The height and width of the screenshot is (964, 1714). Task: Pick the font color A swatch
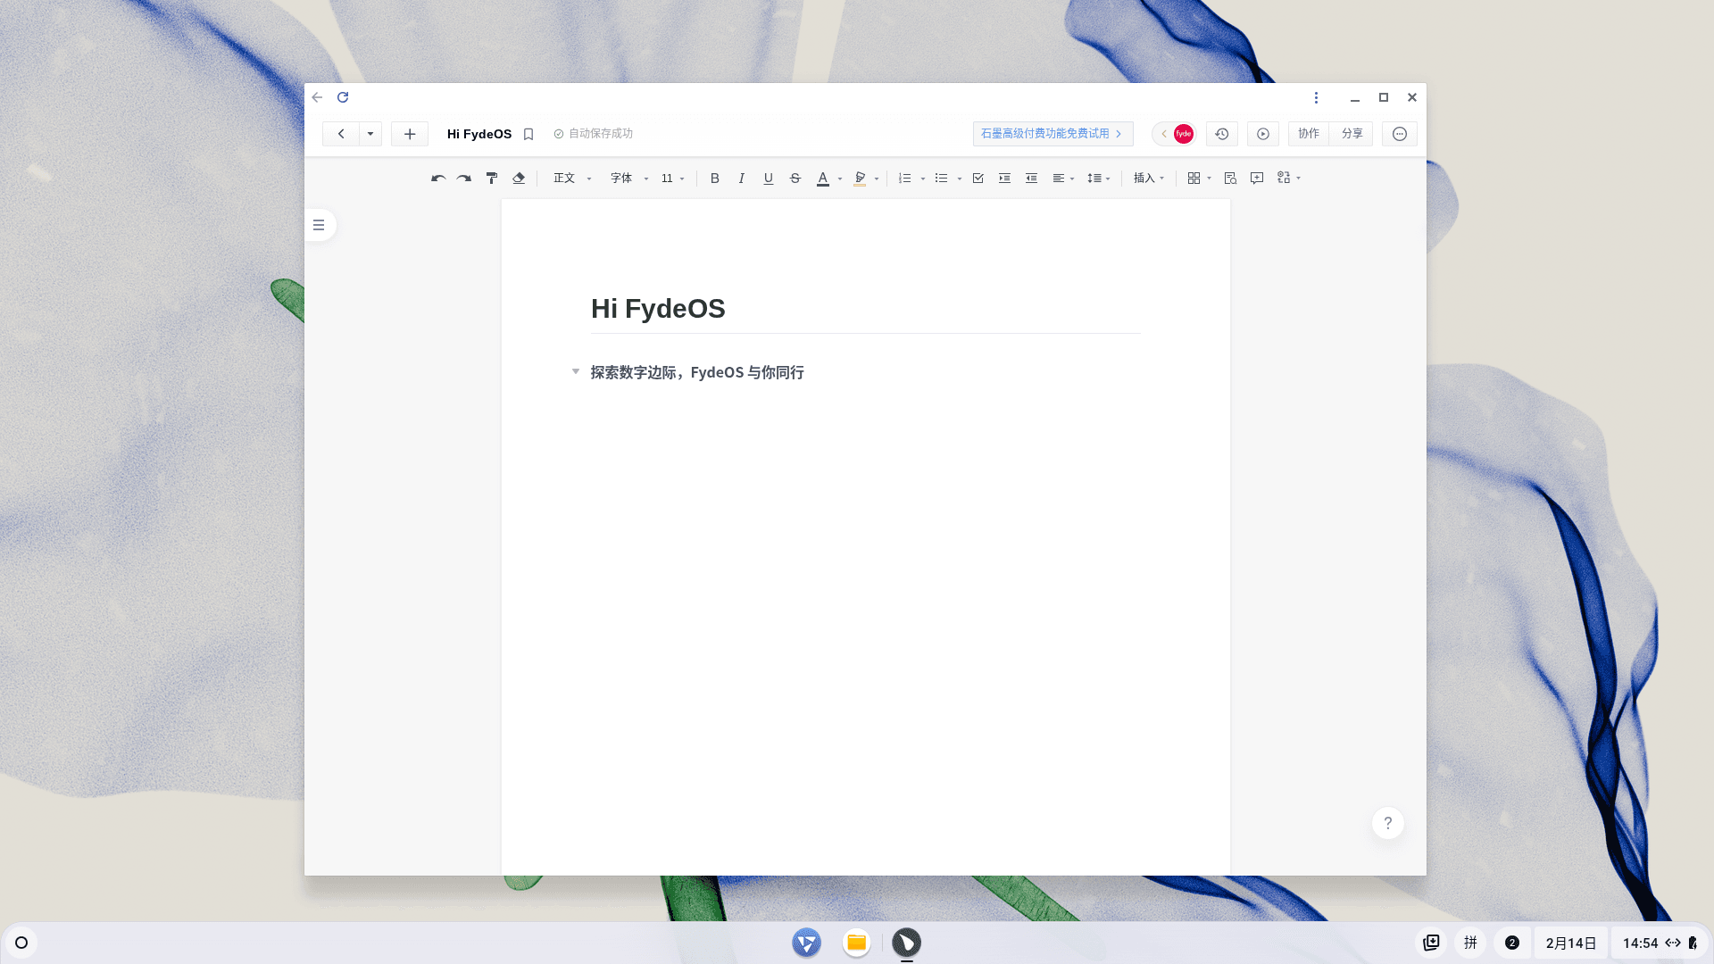point(823,179)
